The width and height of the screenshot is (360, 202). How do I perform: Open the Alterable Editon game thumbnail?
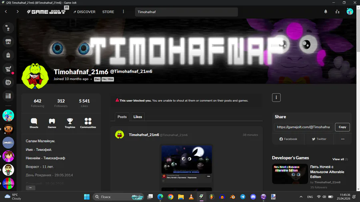click(x=290, y=174)
